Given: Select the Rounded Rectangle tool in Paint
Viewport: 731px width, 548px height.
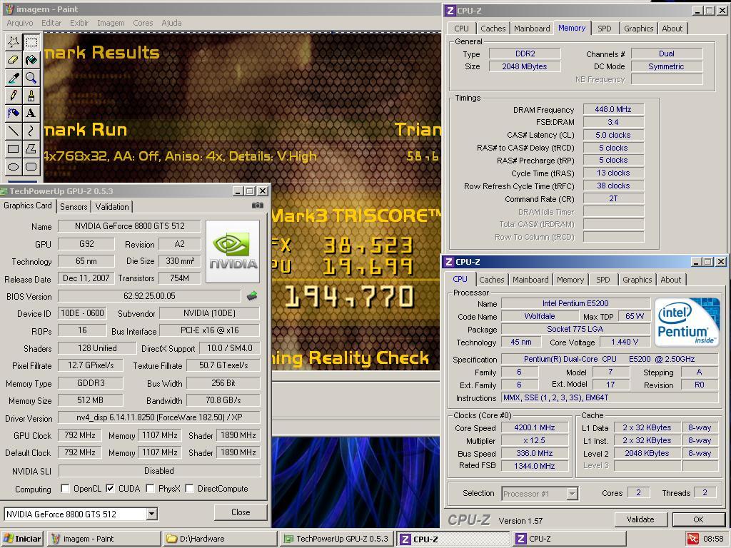Looking at the screenshot, I should tap(31, 166).
